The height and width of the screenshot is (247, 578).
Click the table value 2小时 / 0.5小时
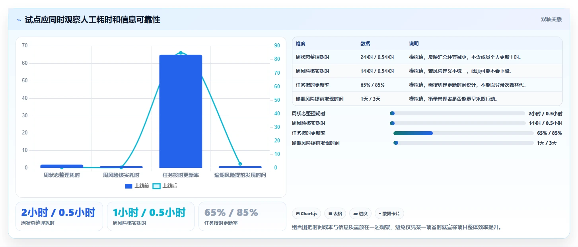[x=377, y=57]
